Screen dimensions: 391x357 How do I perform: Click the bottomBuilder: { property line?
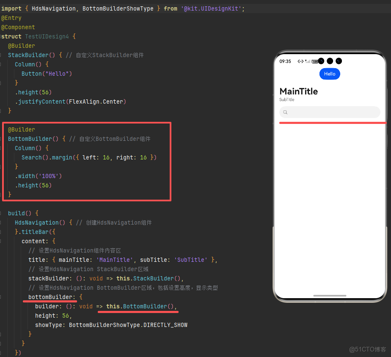pyautogui.click(x=55, y=297)
